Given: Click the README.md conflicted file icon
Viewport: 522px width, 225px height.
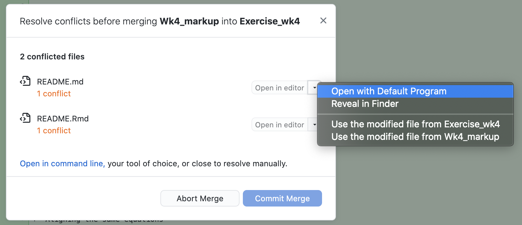Looking at the screenshot, I should tap(25, 81).
